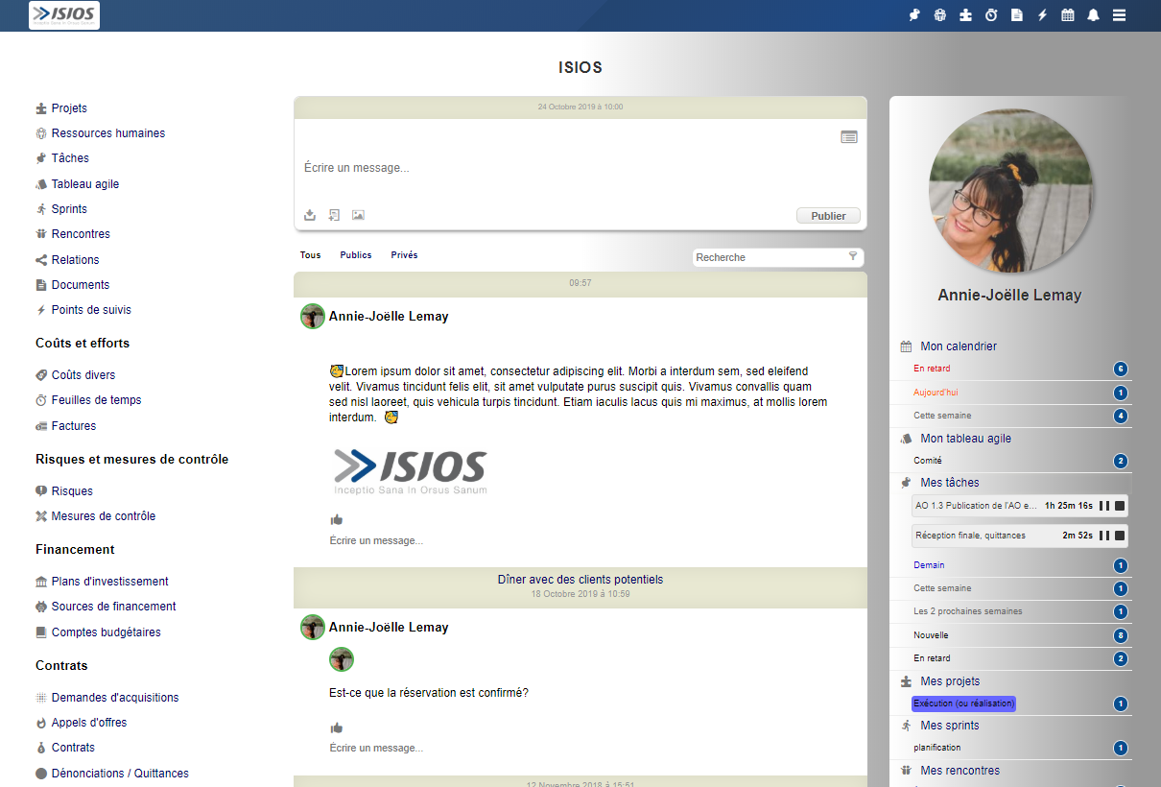Open the planification sprint row

click(x=1011, y=748)
